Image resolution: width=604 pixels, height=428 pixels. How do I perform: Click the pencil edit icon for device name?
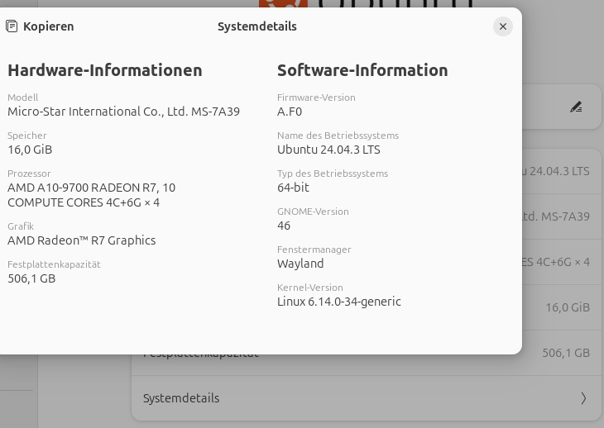[576, 107]
